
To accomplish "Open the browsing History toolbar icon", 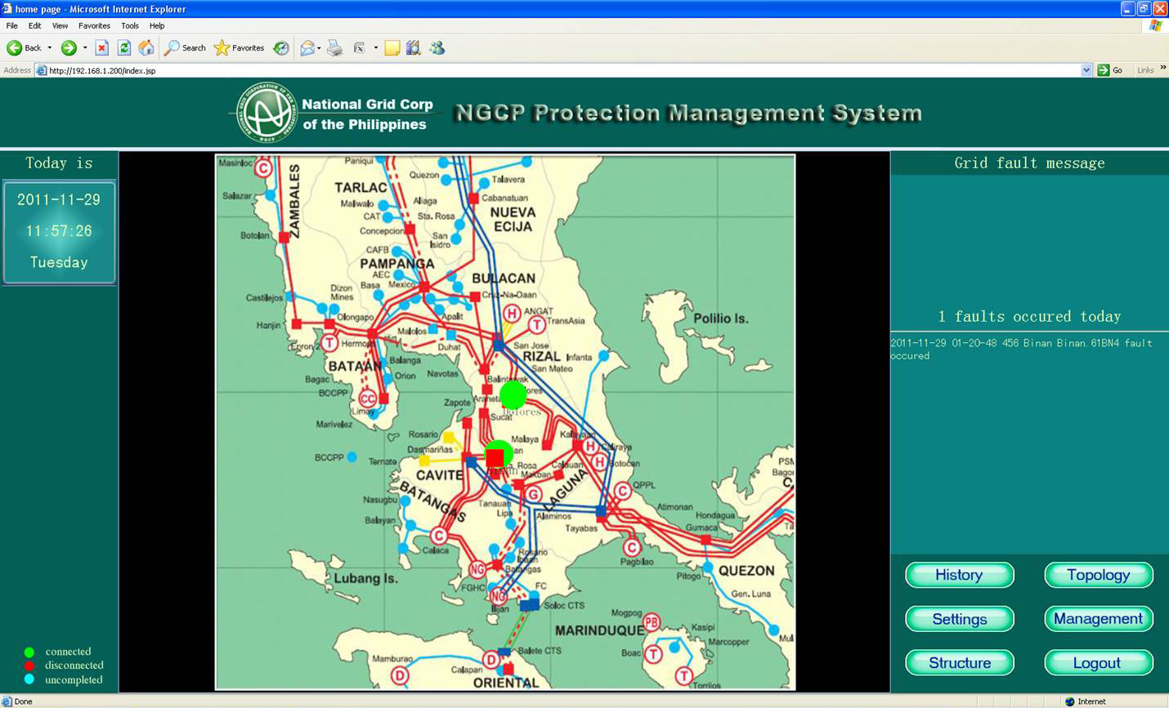I will click(x=280, y=48).
